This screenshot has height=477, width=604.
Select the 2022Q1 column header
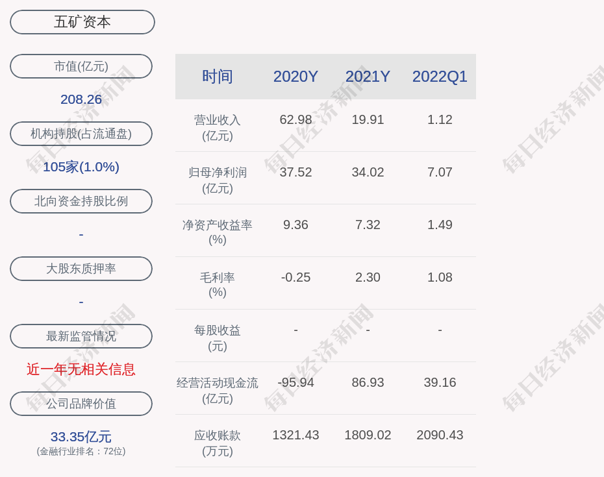(x=440, y=77)
